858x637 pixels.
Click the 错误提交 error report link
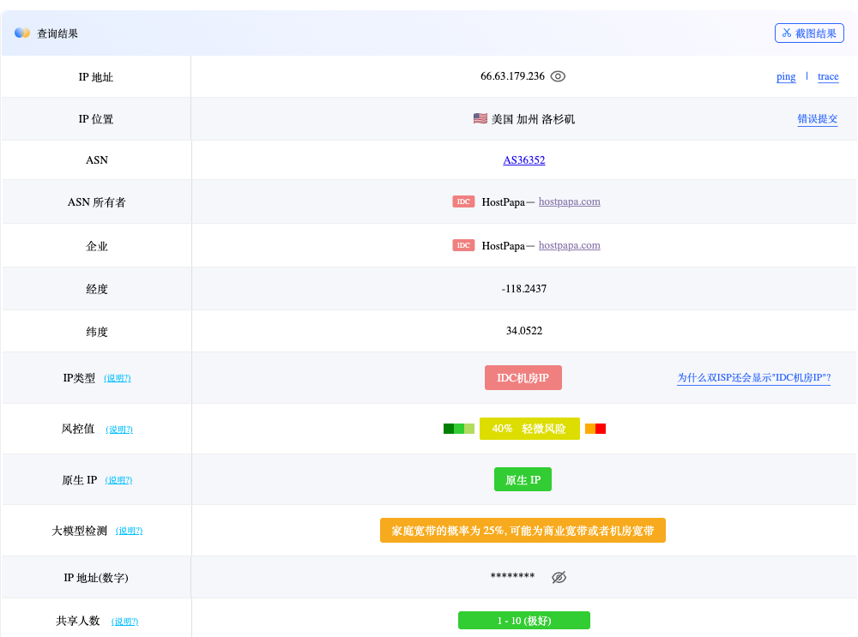[817, 119]
